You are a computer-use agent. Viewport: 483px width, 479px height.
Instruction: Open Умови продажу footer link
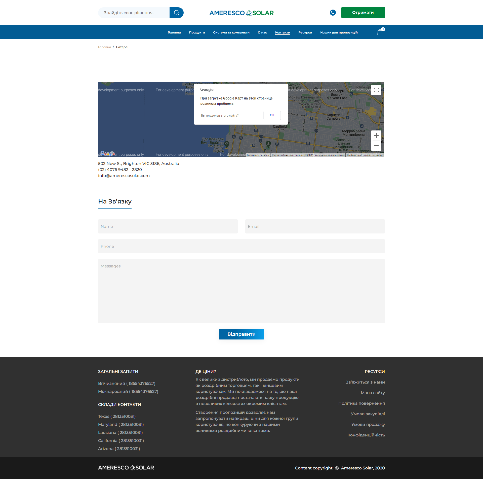pos(368,424)
